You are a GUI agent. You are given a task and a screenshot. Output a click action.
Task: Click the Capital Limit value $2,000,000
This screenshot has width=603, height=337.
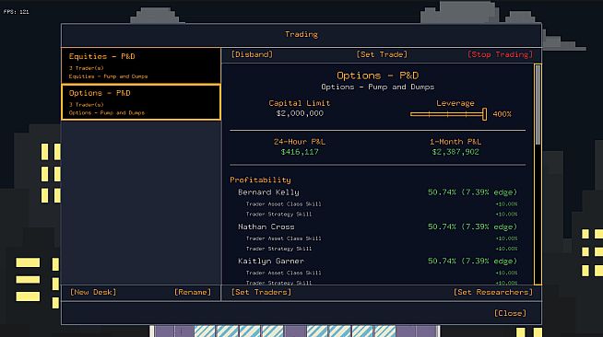click(300, 113)
